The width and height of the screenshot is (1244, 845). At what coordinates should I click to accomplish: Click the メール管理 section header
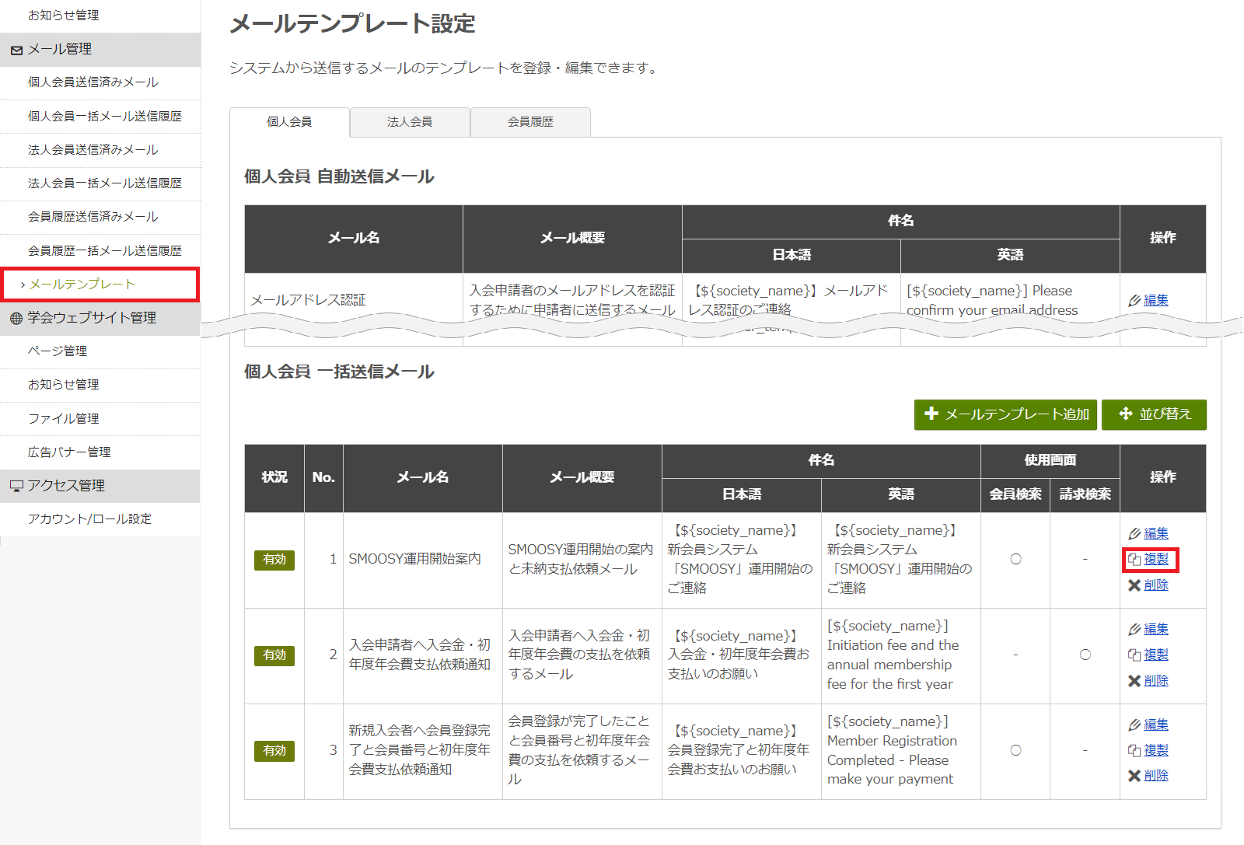click(x=100, y=49)
